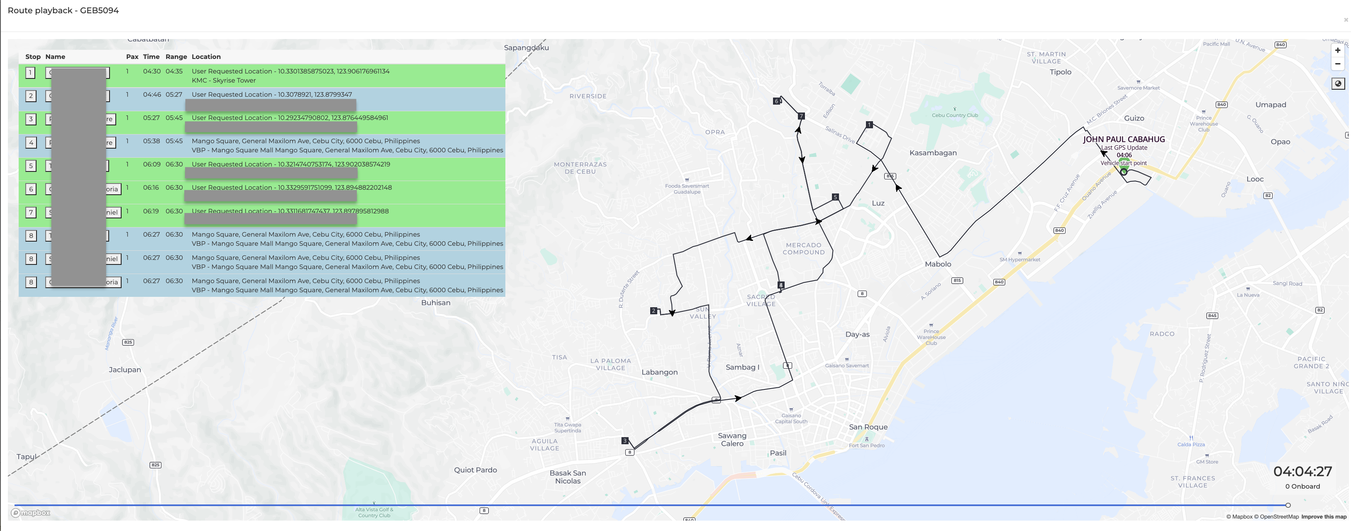Click stop 4 time 05:38 cell

[x=151, y=141]
